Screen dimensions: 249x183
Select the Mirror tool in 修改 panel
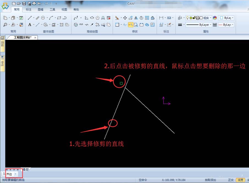[x=136, y=17]
